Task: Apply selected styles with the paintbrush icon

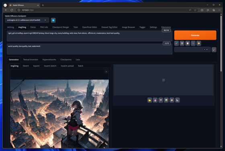Action: click(214, 50)
